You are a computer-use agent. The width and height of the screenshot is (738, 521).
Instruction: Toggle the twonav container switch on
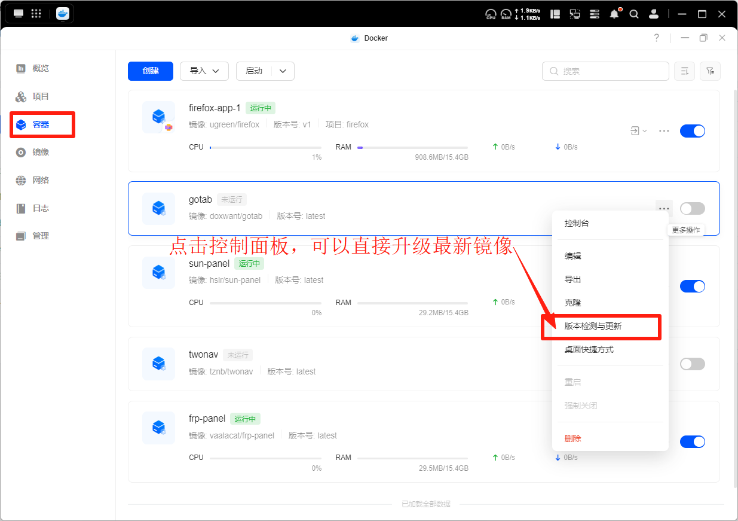pos(693,364)
